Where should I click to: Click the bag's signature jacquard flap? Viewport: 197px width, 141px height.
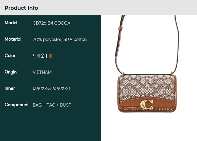(x=147, y=87)
